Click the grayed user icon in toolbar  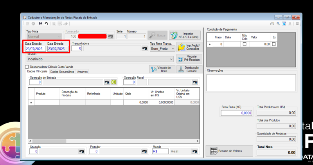click(x=290, y=24)
